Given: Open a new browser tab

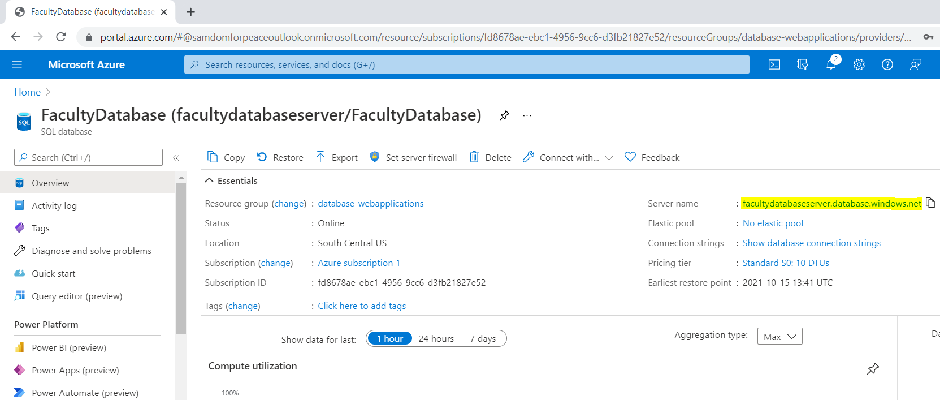Looking at the screenshot, I should 190,12.
